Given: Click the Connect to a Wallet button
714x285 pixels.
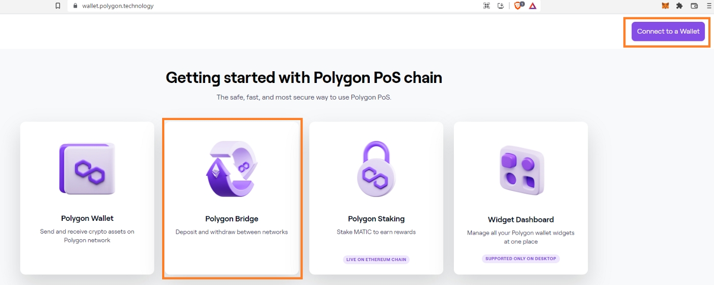Looking at the screenshot, I should 668,32.
